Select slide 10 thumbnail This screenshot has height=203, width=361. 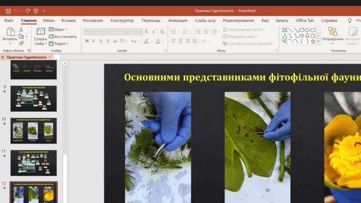(34, 131)
